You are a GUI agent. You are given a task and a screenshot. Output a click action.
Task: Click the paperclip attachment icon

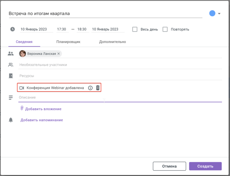pos(22,108)
